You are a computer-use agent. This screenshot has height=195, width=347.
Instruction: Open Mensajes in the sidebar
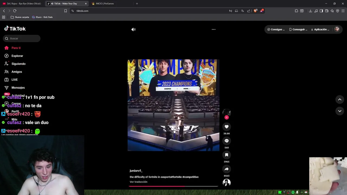15,87
